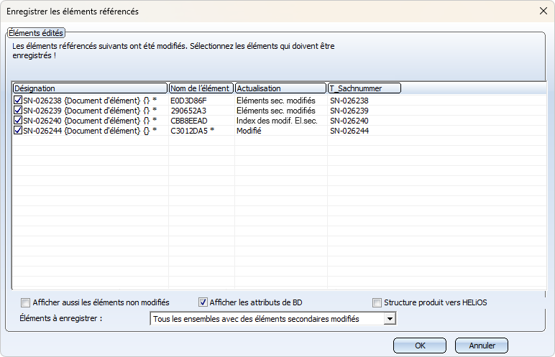Enable Structure produit vers HELiOS option
555x357 pixels.
tap(377, 302)
